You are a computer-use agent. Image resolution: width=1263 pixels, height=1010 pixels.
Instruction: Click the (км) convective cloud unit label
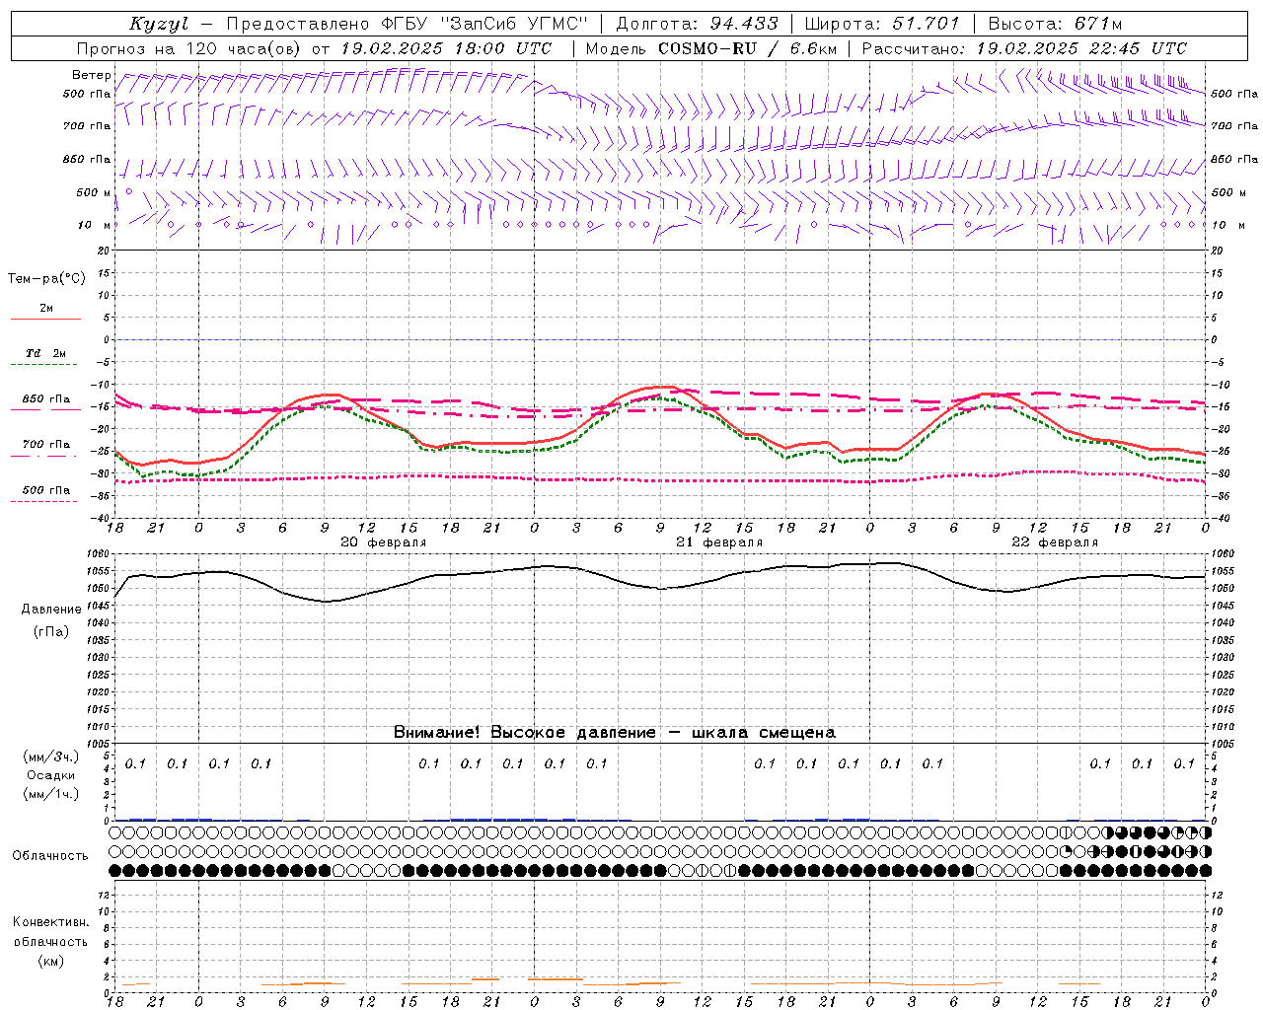pyautogui.click(x=50, y=961)
